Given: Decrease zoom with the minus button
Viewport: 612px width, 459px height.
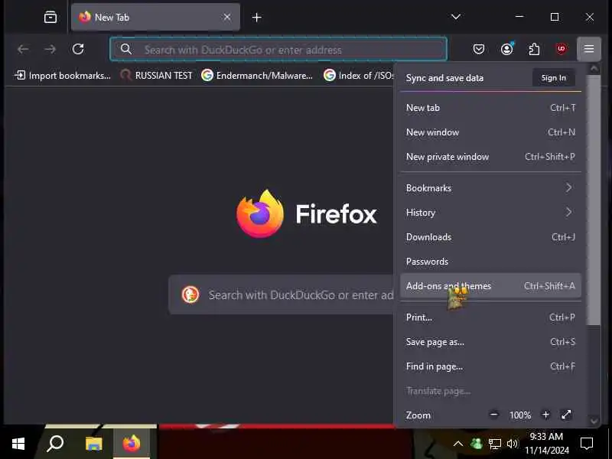Looking at the screenshot, I should click(493, 415).
